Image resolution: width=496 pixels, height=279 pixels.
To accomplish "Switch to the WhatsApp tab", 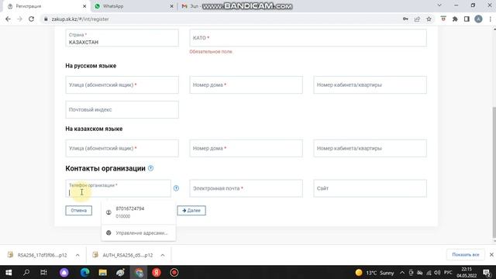I will click(x=133, y=6).
